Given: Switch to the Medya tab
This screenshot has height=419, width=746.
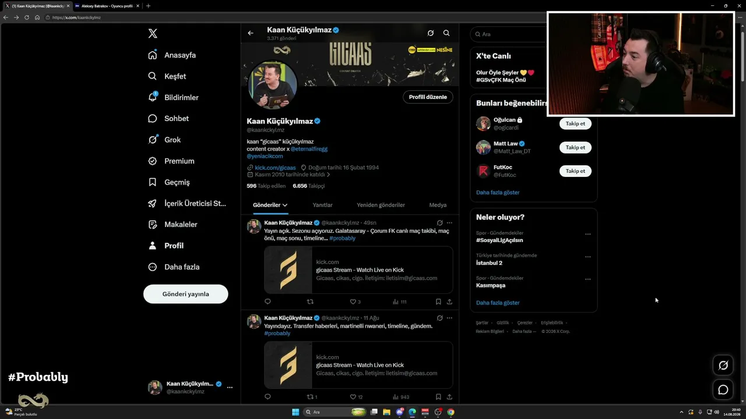Looking at the screenshot, I should coord(438,205).
